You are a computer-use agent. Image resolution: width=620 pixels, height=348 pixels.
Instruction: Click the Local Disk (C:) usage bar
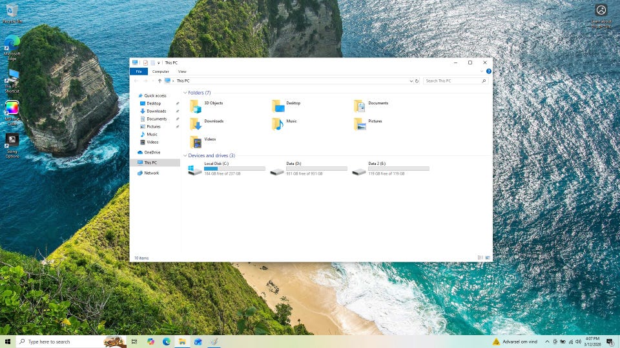[235, 168]
